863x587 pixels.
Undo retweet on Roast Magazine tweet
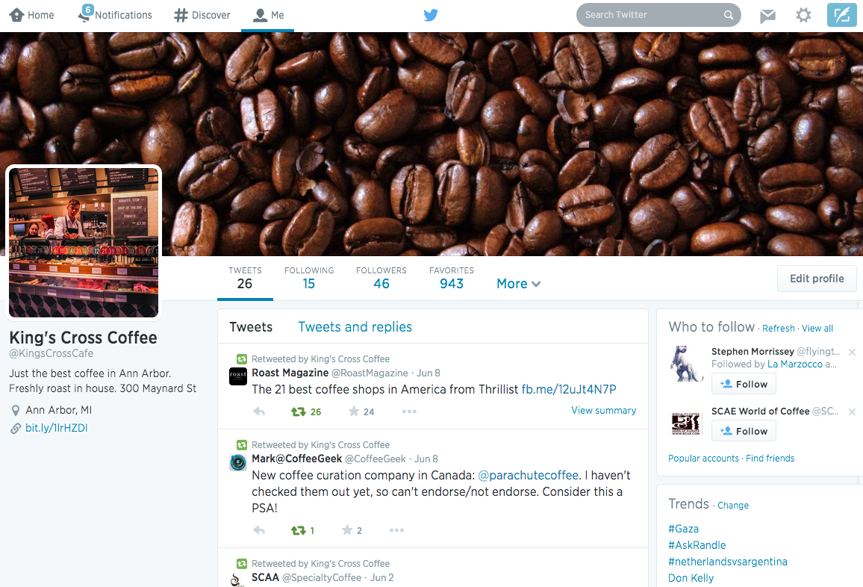pyautogui.click(x=299, y=411)
